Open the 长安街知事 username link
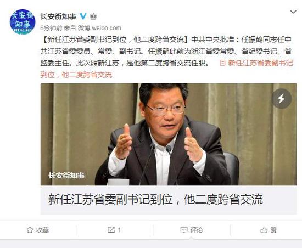This screenshot has height=248, width=302. tap(58, 16)
